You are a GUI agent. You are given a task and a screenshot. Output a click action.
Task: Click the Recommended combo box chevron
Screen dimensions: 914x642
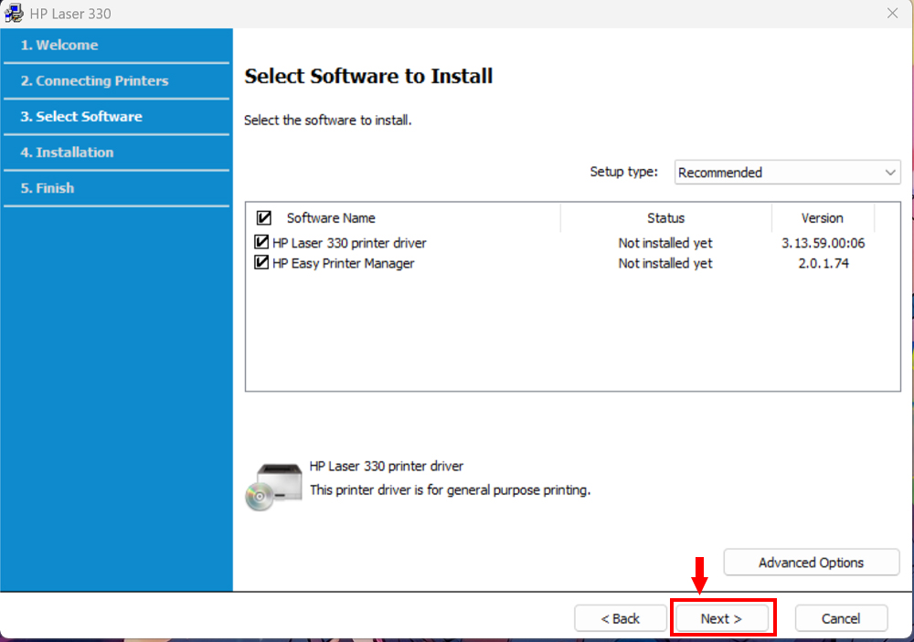(891, 172)
